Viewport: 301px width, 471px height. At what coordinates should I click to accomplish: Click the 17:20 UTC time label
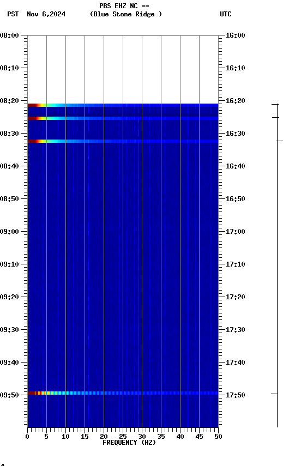236,298
